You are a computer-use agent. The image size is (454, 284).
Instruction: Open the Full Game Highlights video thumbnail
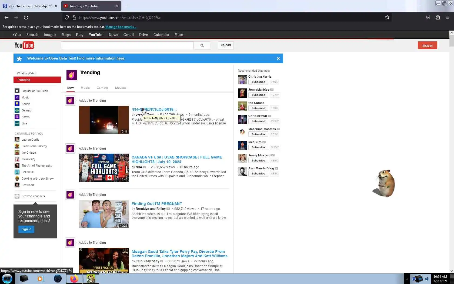point(104,168)
